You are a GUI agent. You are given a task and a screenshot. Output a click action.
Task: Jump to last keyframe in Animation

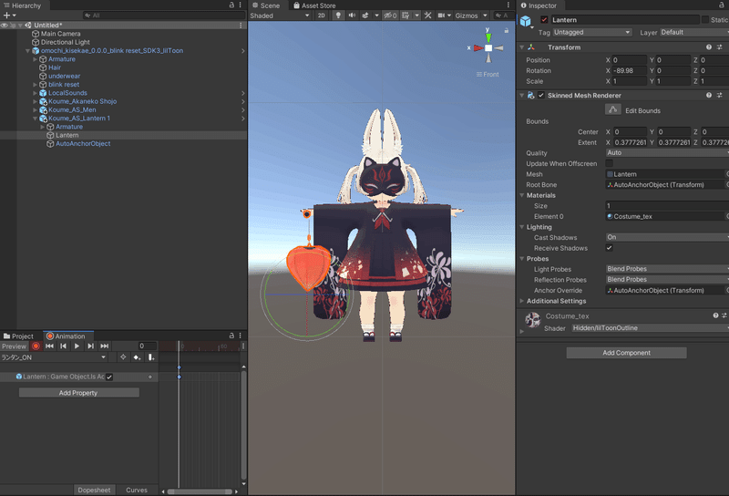(x=105, y=346)
